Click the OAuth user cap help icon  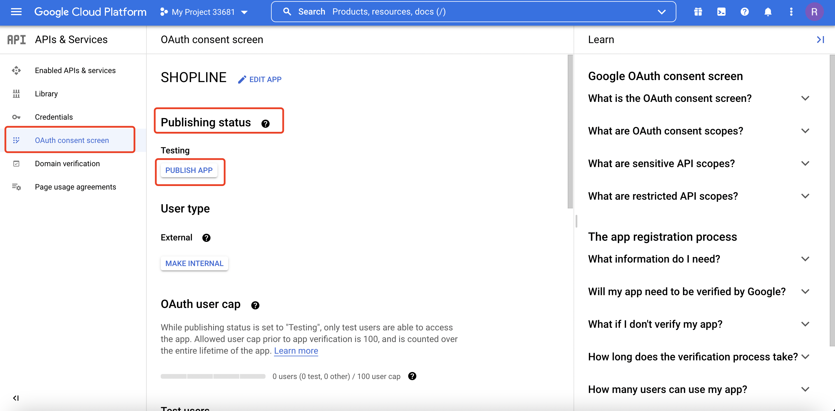point(255,305)
